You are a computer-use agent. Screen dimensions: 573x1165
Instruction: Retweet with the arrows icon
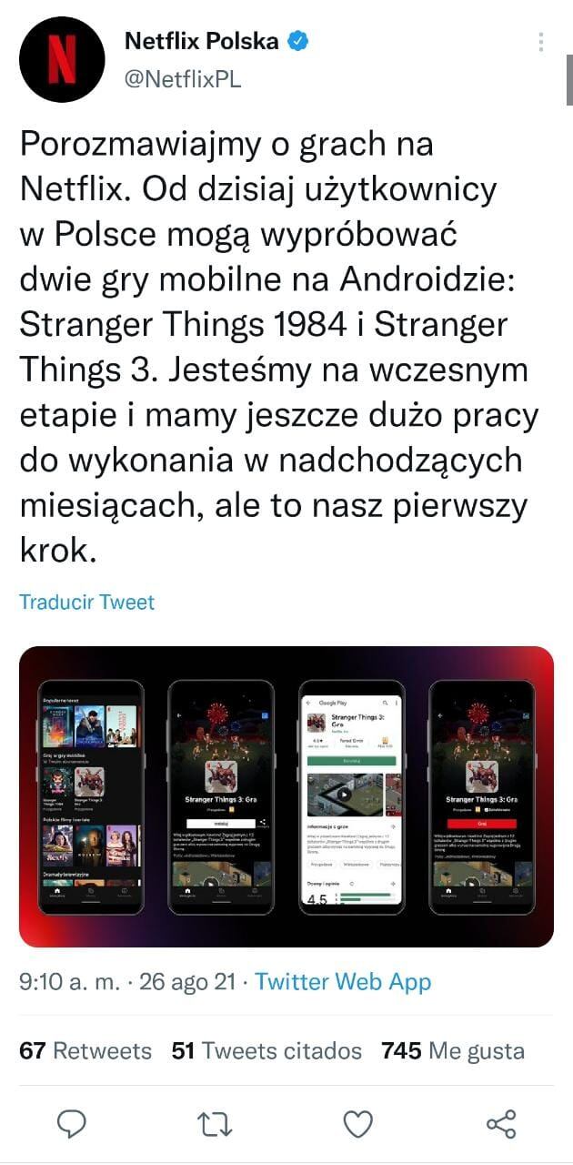(x=216, y=1123)
